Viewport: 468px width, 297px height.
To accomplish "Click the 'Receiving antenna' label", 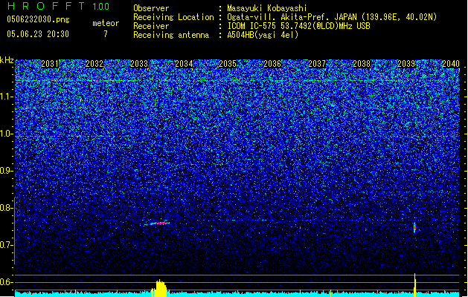I will coord(171,35).
